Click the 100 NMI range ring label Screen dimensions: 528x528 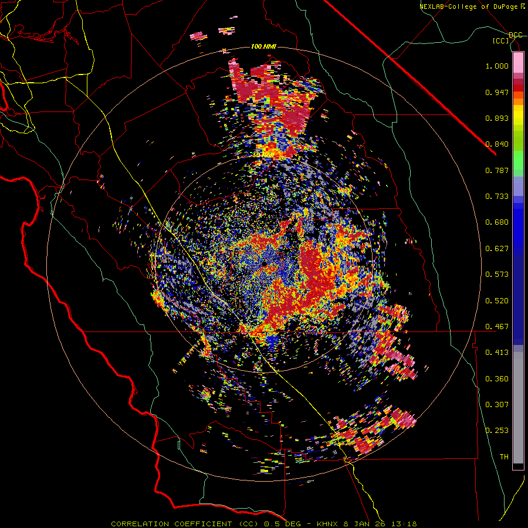tap(263, 46)
